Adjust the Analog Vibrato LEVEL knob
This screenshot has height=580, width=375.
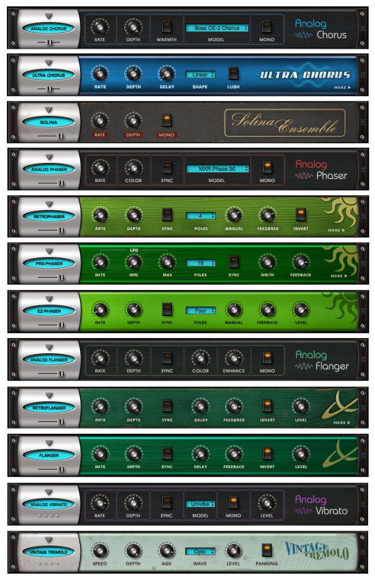click(266, 502)
